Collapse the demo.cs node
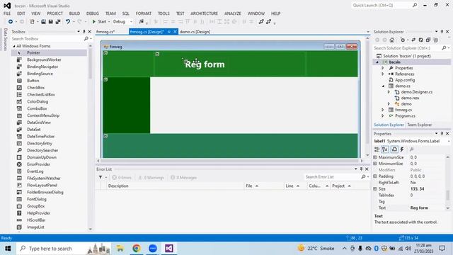The height and width of the screenshot is (255, 453). coord(383,86)
